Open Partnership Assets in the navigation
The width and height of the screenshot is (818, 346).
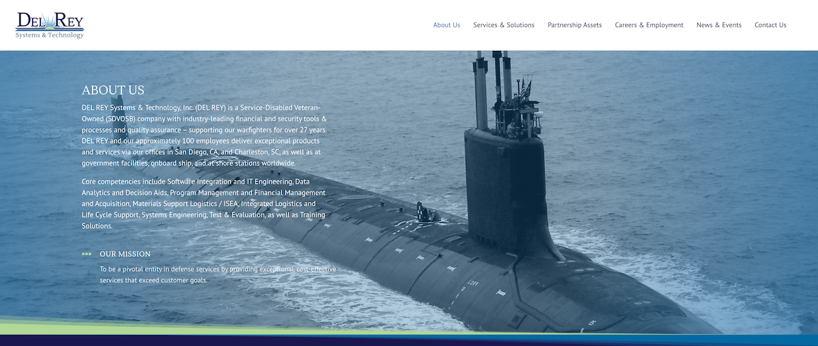pyautogui.click(x=575, y=25)
